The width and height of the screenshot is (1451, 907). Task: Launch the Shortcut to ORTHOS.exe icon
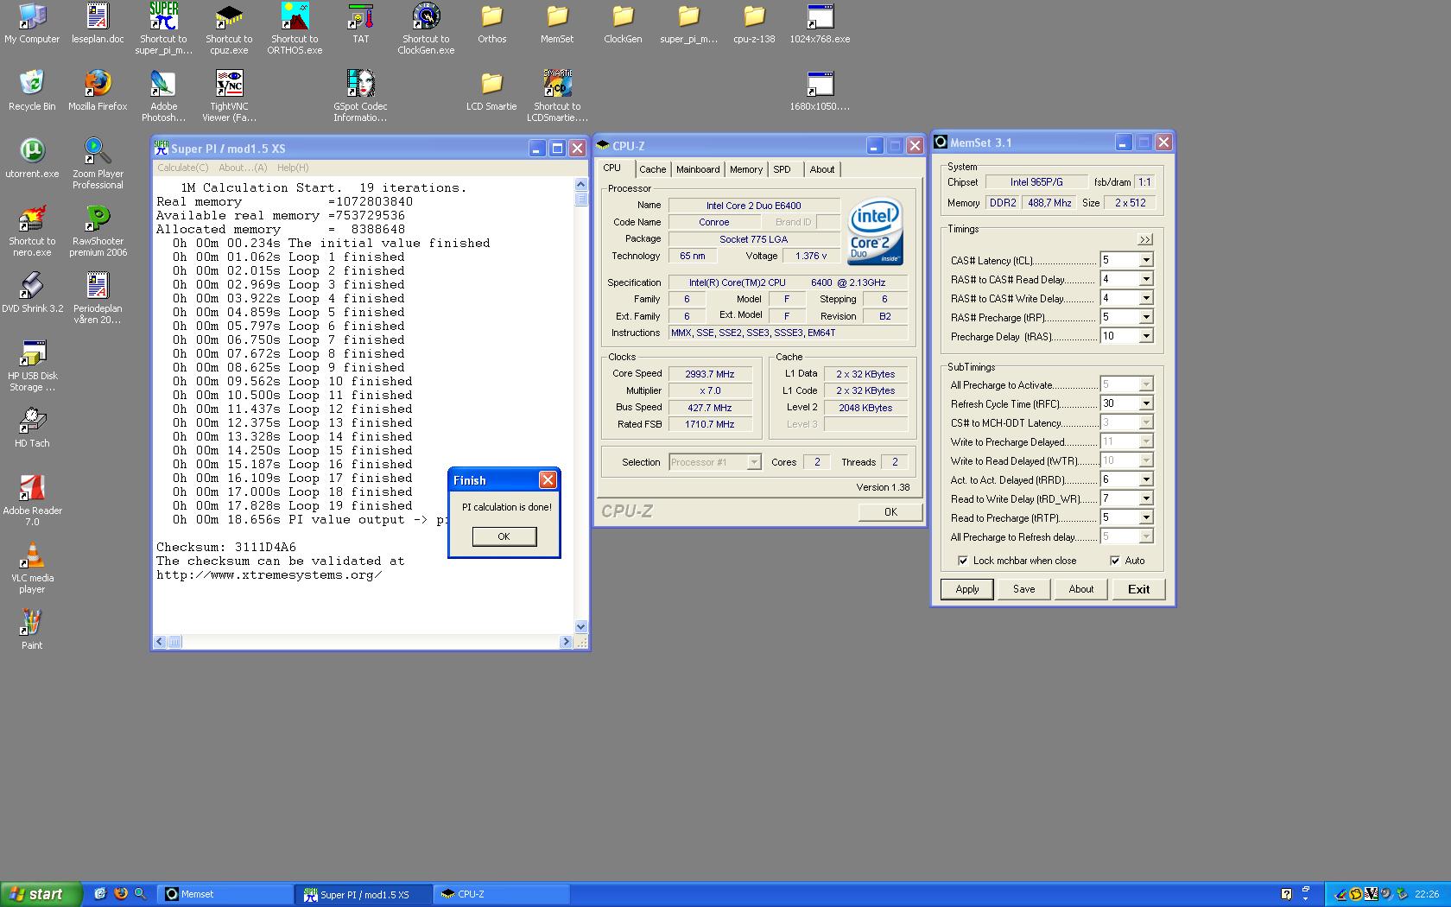click(295, 29)
